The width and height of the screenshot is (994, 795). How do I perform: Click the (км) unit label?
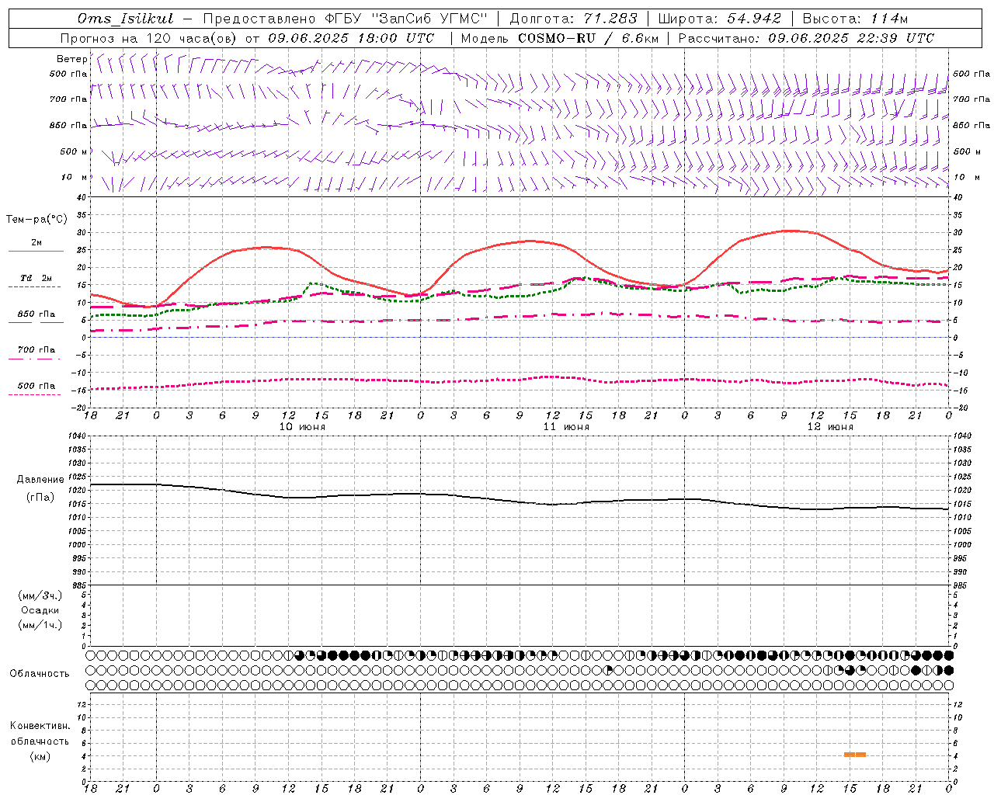click(x=40, y=756)
